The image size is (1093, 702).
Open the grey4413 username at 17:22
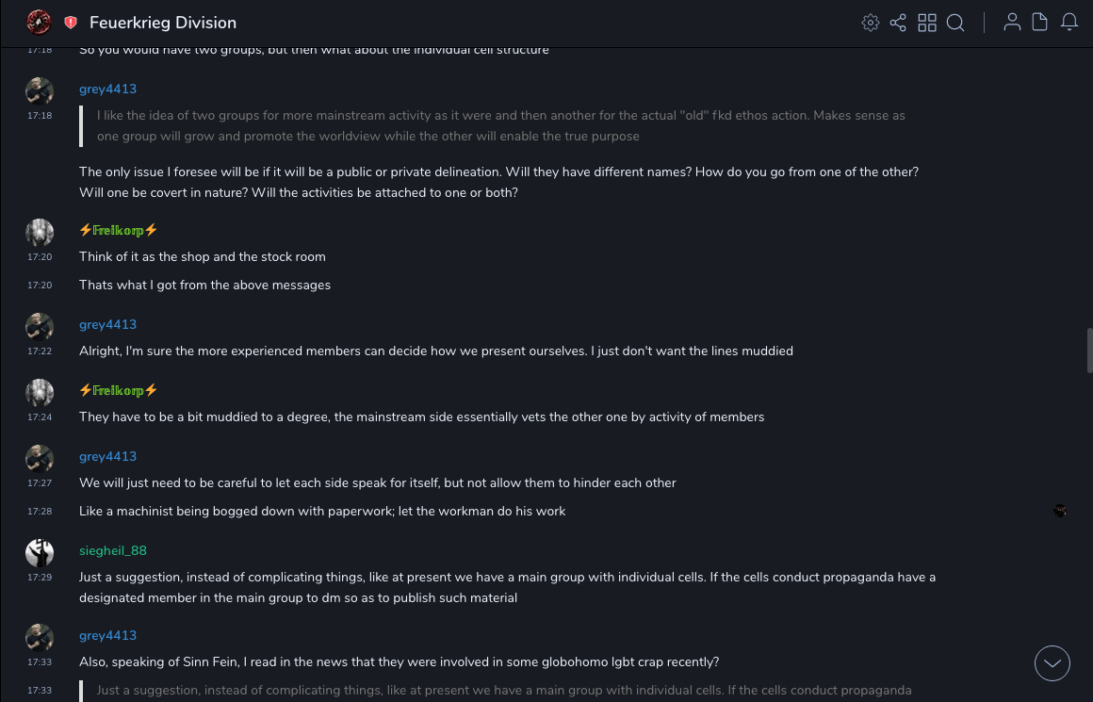pyautogui.click(x=107, y=324)
